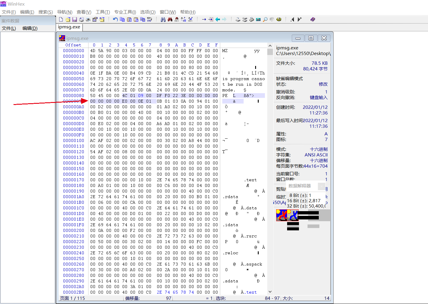This screenshot has width=428, height=304.
Task: Open the 帮助(H) menu
Action: coord(188,12)
